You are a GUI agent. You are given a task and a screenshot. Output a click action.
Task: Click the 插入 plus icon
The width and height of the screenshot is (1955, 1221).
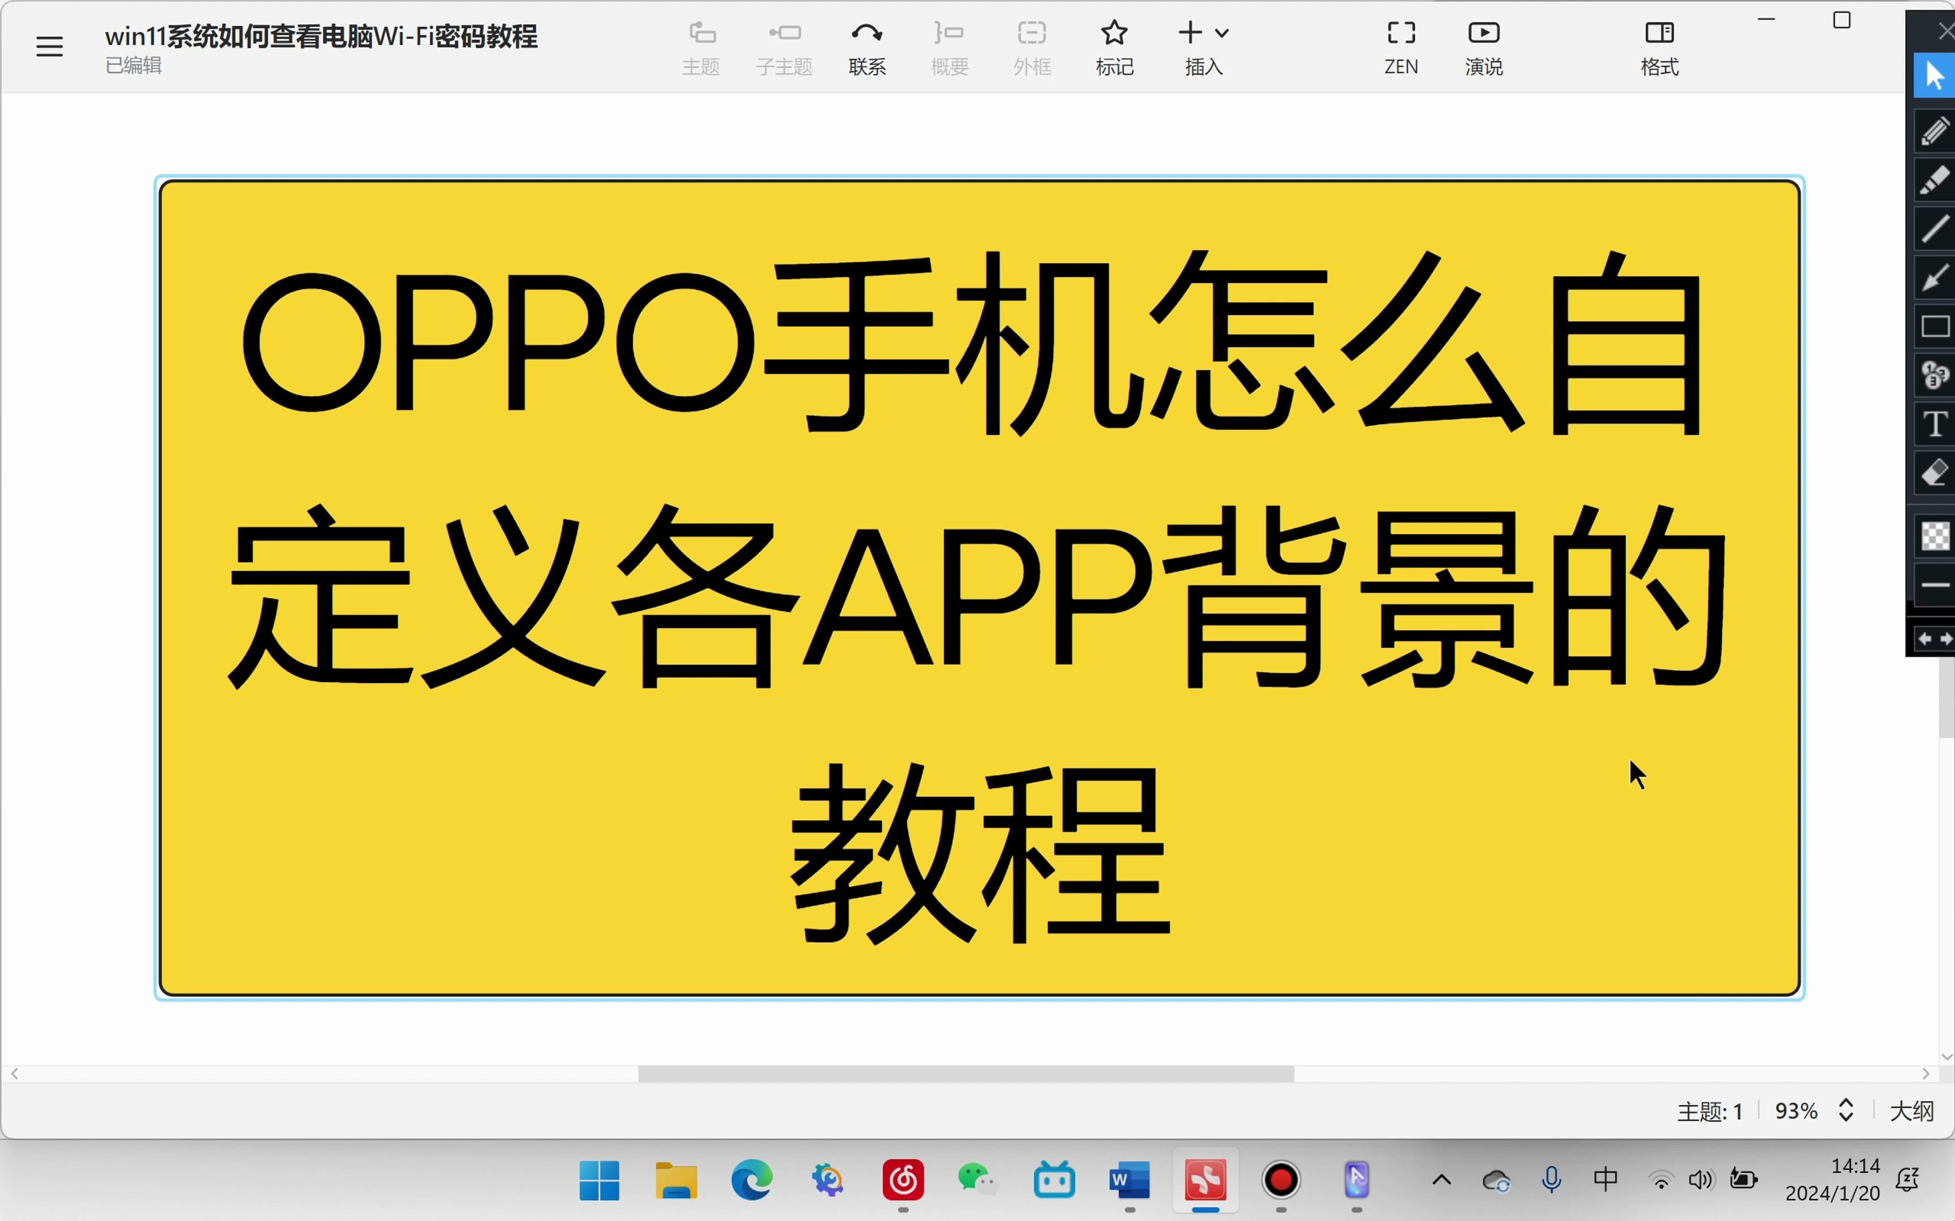point(1190,32)
